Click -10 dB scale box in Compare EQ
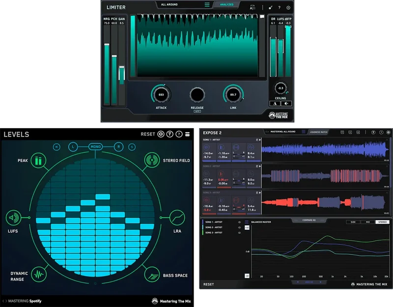 [247, 276]
